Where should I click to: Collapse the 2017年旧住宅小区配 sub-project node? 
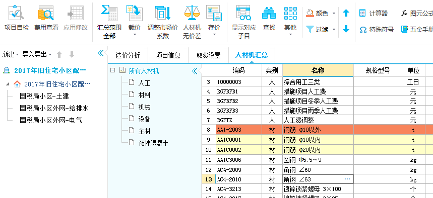(8, 84)
